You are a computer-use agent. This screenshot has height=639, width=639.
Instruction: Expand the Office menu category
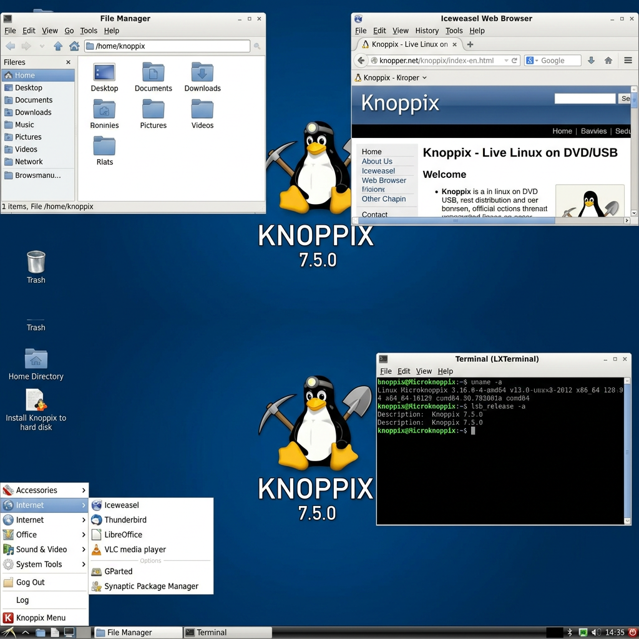point(44,534)
